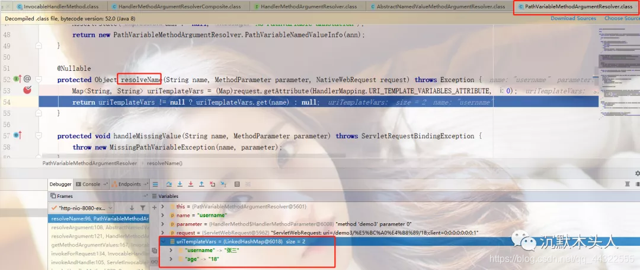640x270 pixels.
Task: Select the PathVariableMethodArgumentResolver.class tab
Action: pyautogui.click(x=575, y=6)
